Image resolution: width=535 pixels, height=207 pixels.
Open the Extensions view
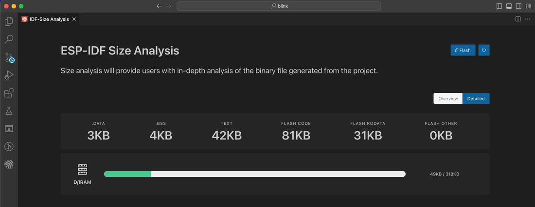[x=9, y=93]
